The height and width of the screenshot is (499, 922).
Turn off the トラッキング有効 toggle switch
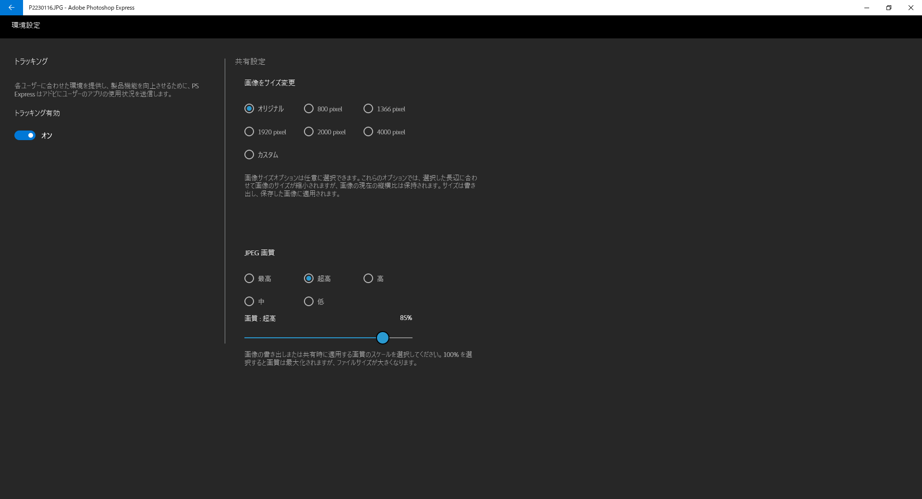click(25, 135)
